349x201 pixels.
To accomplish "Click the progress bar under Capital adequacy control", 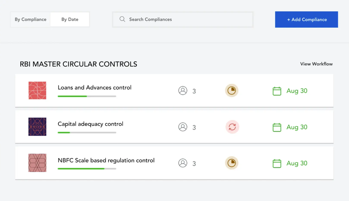I will pyautogui.click(x=87, y=132).
